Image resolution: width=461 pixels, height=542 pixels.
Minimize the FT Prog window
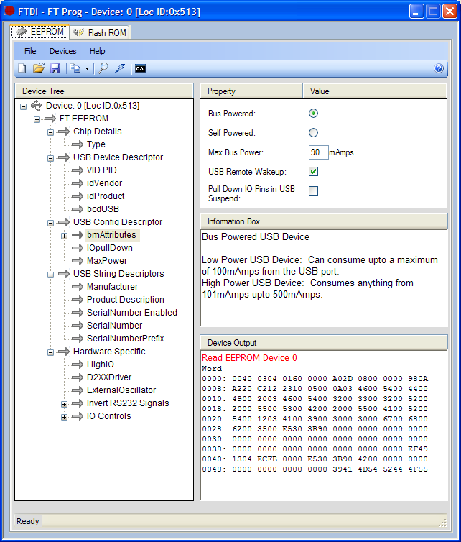click(x=416, y=12)
